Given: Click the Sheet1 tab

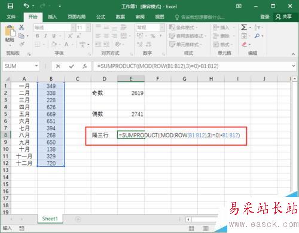Looking at the screenshot, I should coord(50,219).
